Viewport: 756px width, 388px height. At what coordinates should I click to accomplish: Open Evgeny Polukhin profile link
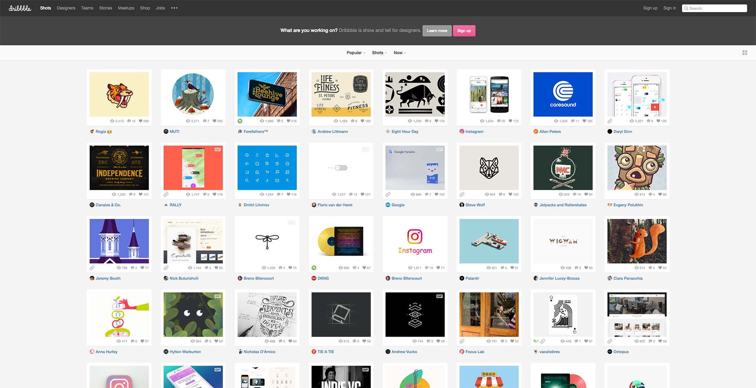coord(628,205)
